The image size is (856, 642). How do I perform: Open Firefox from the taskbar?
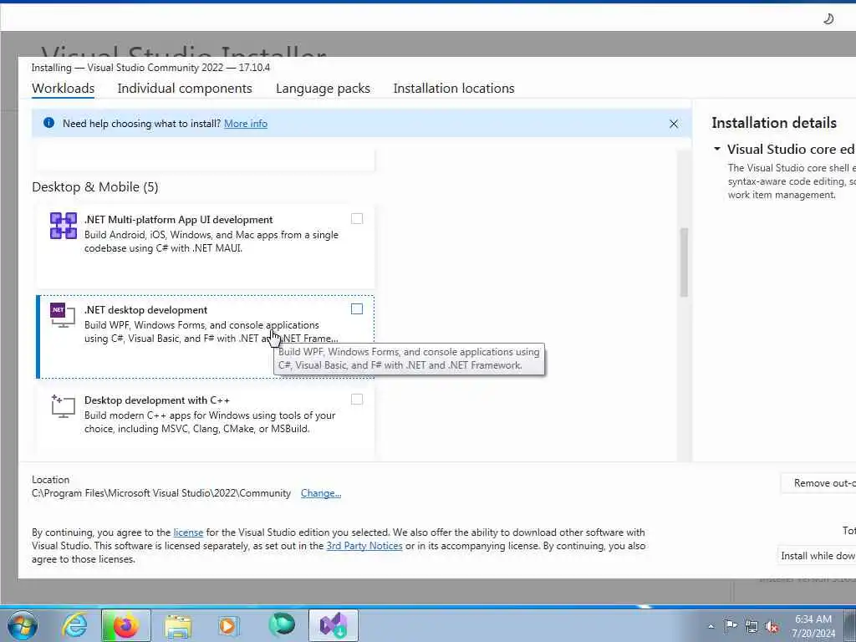point(126,625)
